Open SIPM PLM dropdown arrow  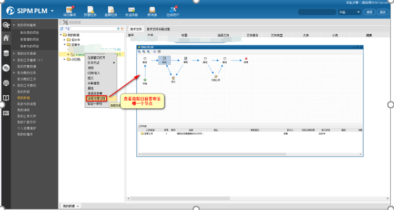pos(52,11)
